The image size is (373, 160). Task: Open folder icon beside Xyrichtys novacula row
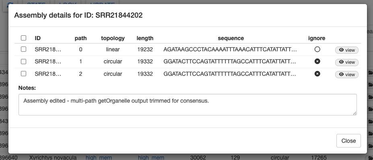click(x=370, y=158)
